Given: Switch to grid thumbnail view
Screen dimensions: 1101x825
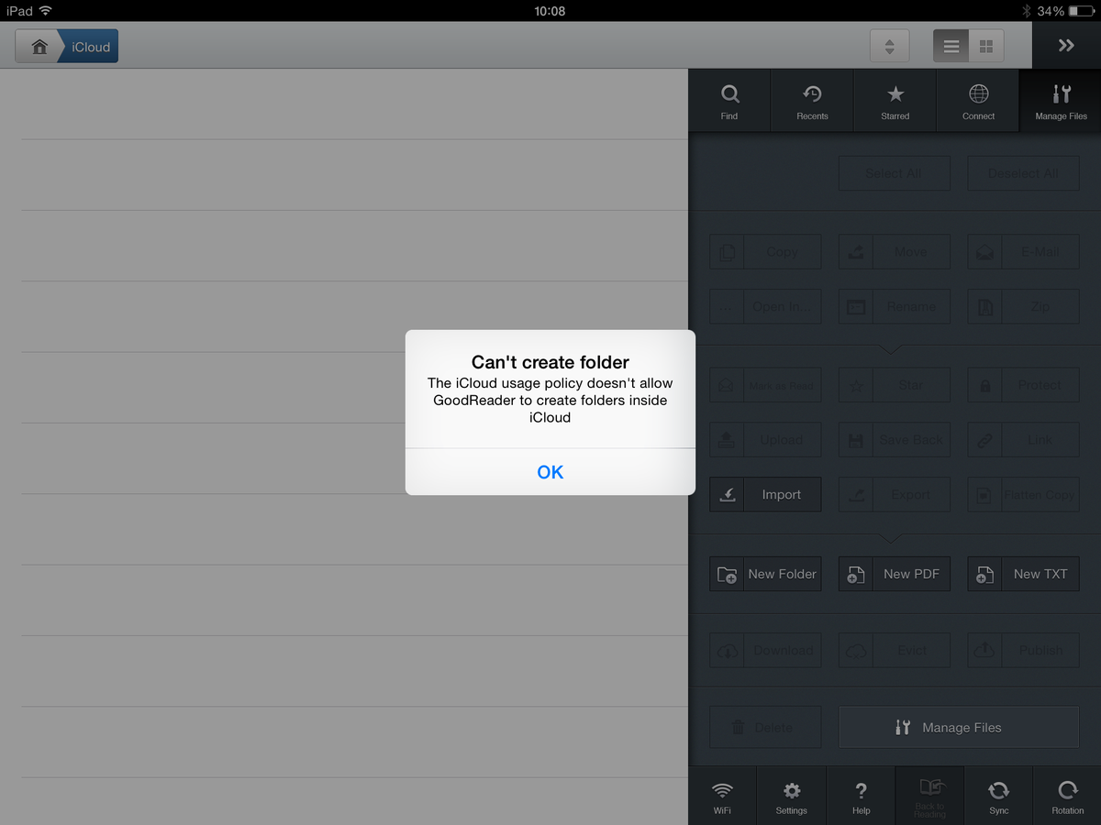Looking at the screenshot, I should pos(986,46).
